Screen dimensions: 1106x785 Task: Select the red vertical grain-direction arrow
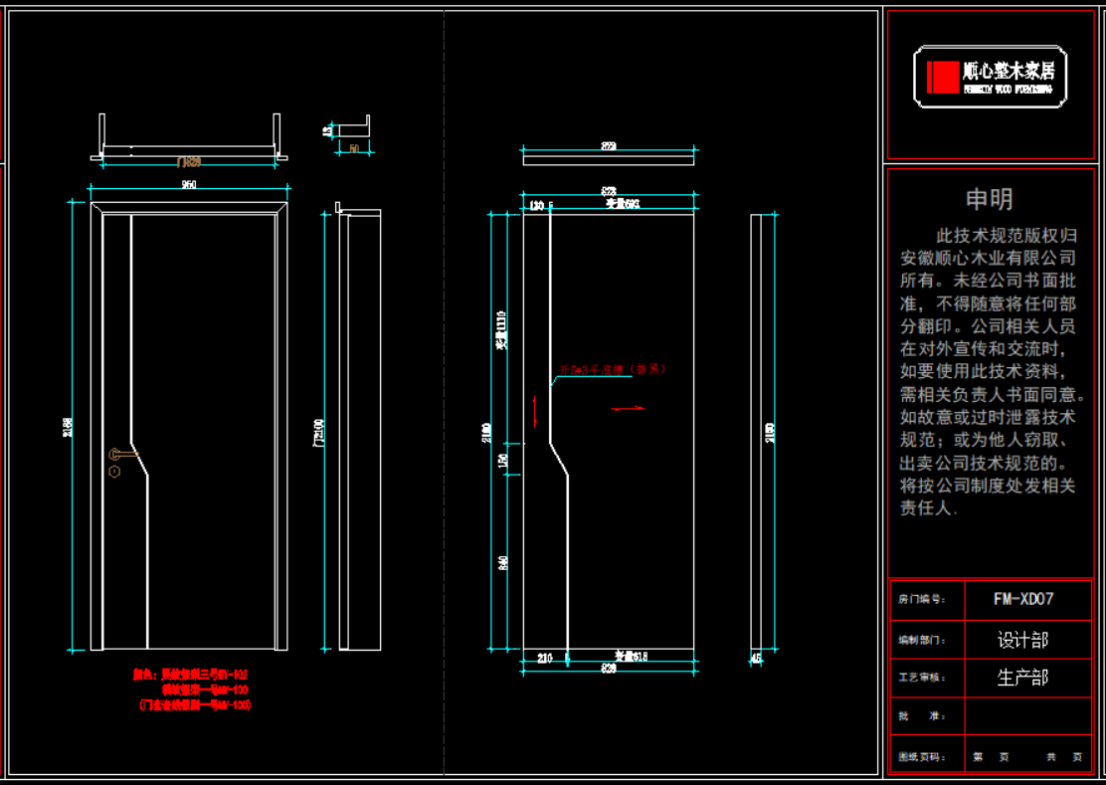pos(535,411)
